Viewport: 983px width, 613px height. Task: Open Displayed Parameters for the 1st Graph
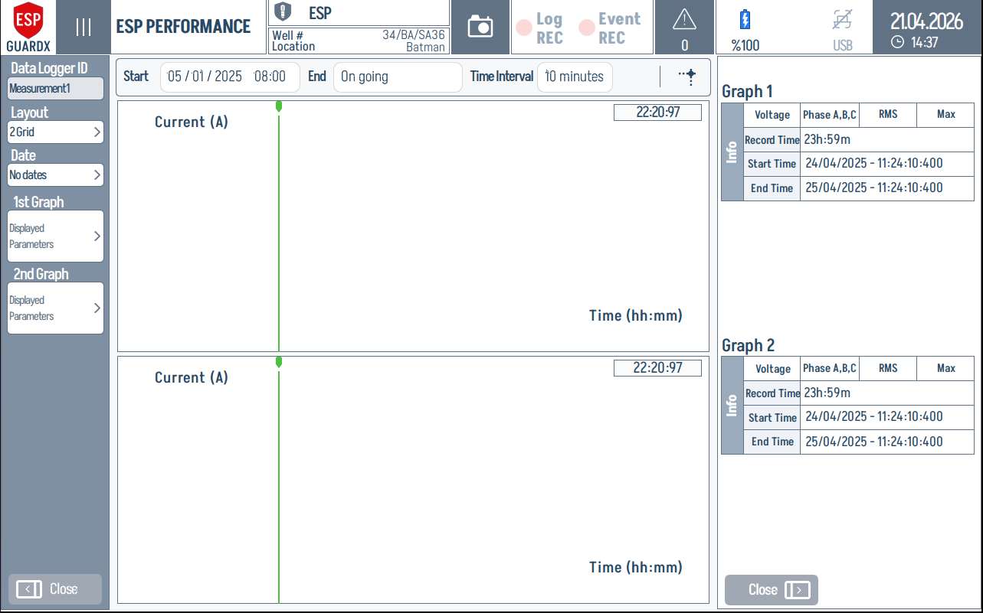point(54,234)
